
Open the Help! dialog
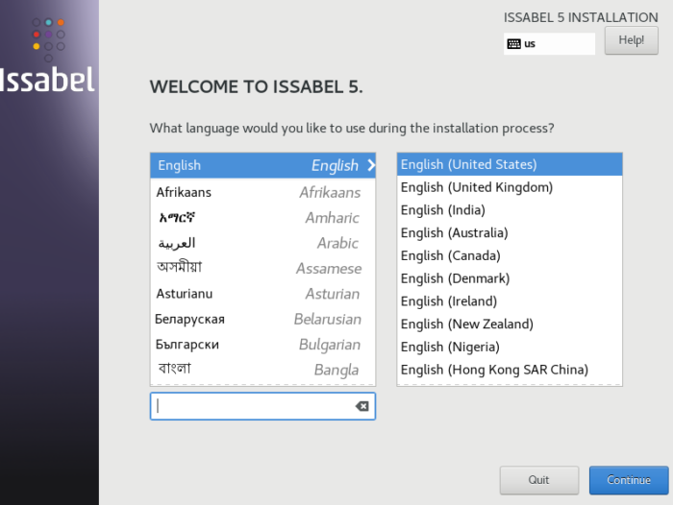pos(631,40)
